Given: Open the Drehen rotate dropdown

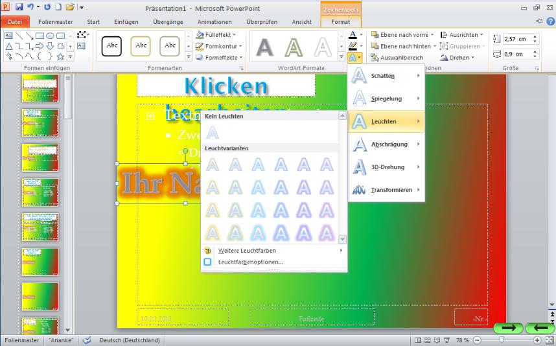Looking at the screenshot, I should click(x=472, y=58).
